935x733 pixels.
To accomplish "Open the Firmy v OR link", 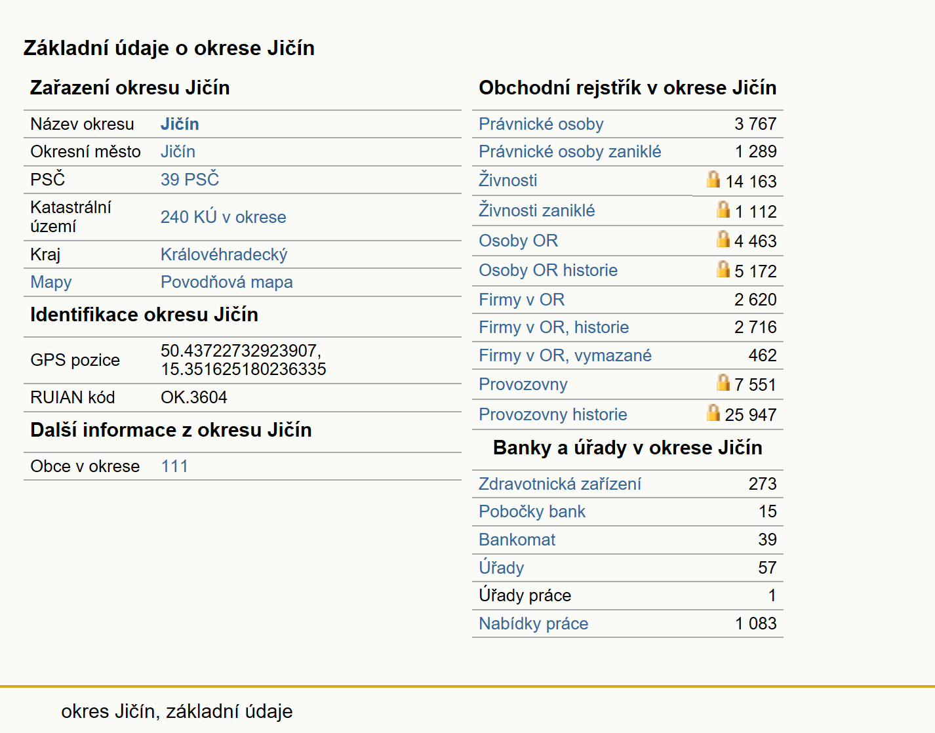I will [521, 300].
